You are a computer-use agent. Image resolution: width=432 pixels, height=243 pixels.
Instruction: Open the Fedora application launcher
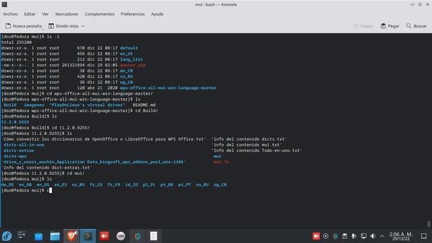click(7, 236)
